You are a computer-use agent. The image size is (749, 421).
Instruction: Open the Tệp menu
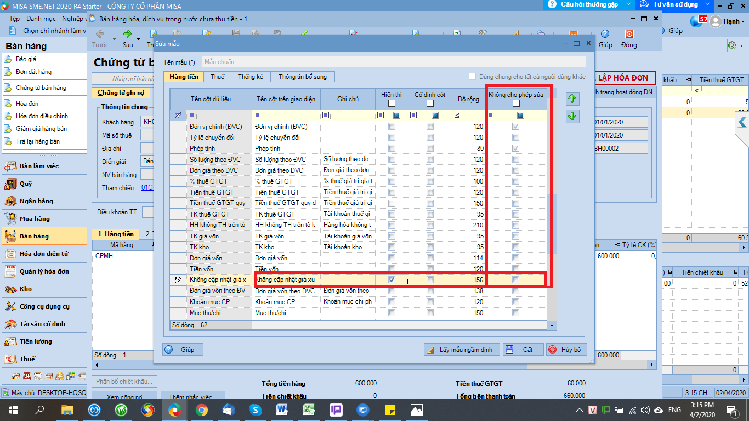(14, 19)
